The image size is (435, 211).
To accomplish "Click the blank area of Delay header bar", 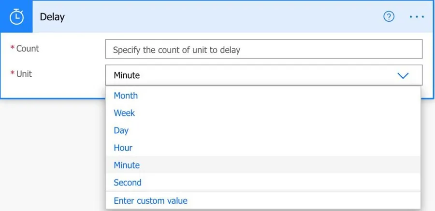I will click(217, 17).
